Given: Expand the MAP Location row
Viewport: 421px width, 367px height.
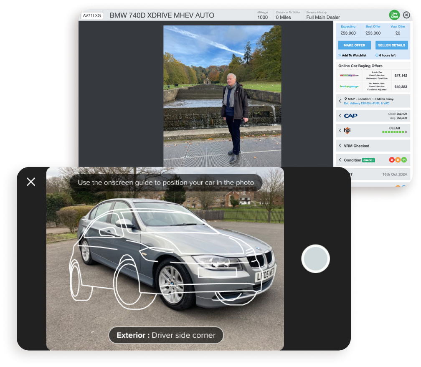Looking at the screenshot, I should [373, 101].
